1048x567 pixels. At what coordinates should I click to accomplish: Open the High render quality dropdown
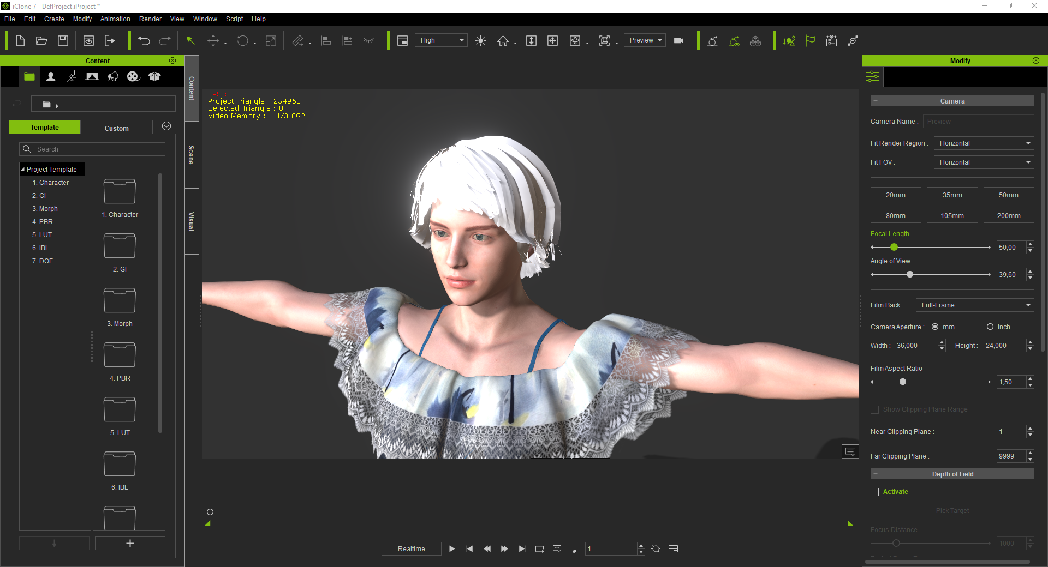pos(441,40)
